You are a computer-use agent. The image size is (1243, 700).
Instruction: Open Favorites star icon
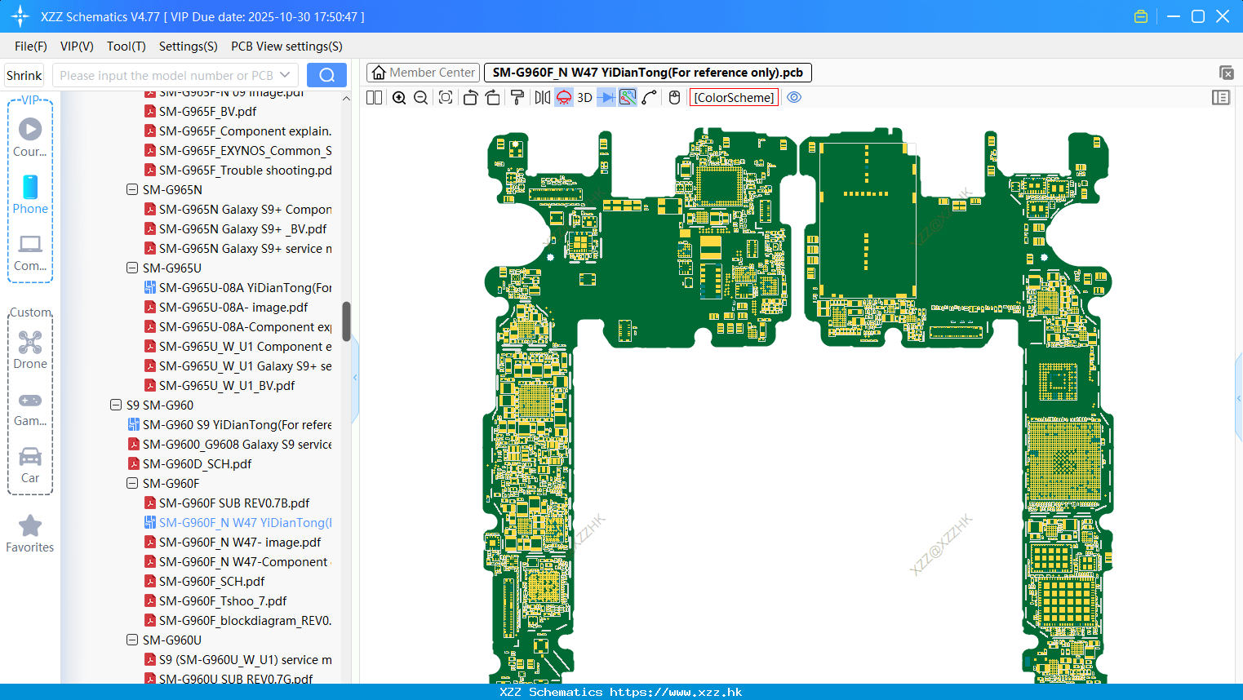(x=30, y=534)
